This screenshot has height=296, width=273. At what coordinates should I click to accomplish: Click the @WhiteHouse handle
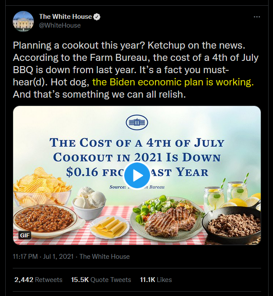(60, 25)
